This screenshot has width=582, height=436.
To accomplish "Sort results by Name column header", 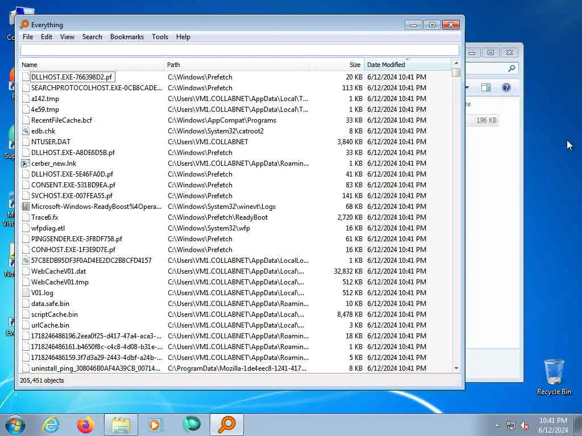I will (x=92, y=65).
